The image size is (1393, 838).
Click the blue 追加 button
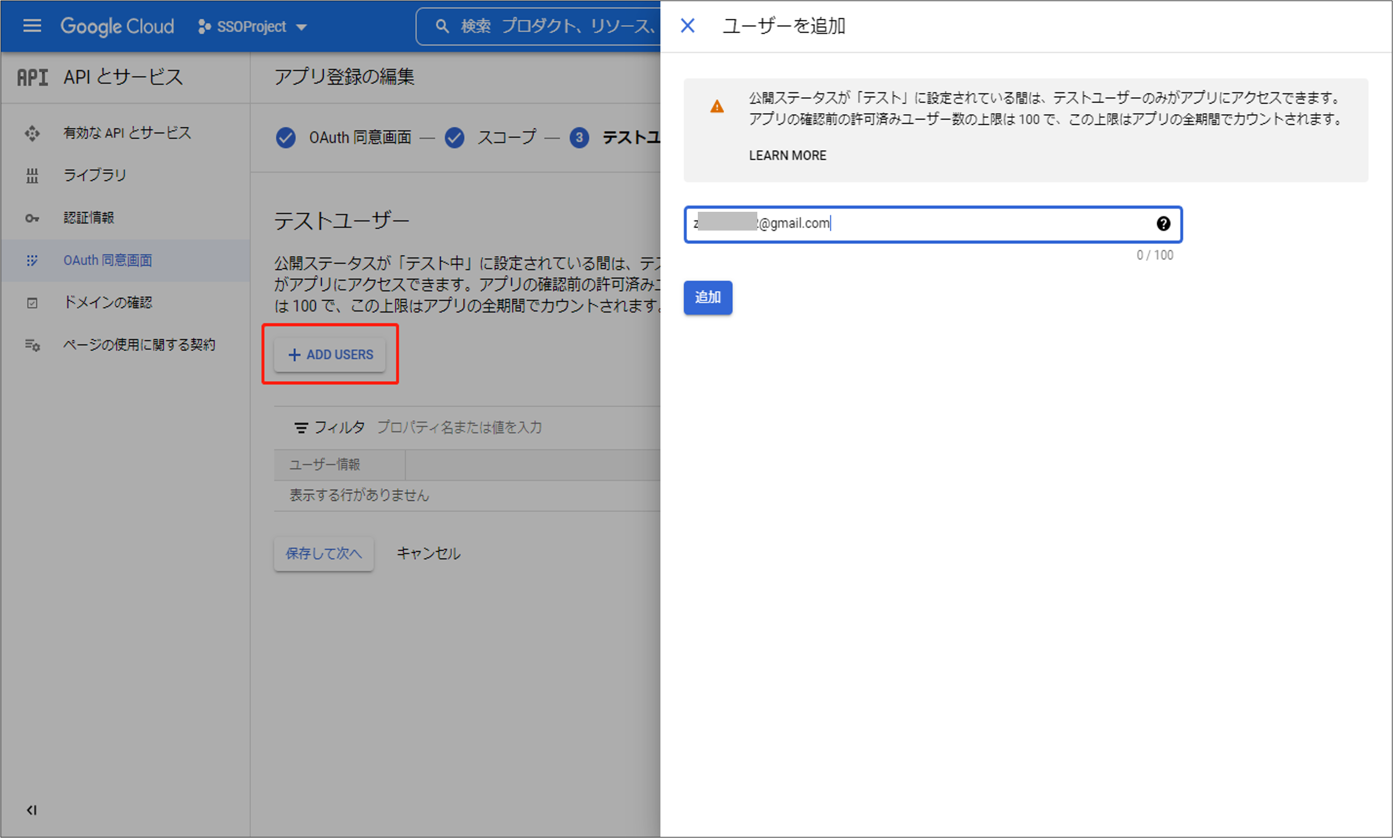pyautogui.click(x=707, y=298)
